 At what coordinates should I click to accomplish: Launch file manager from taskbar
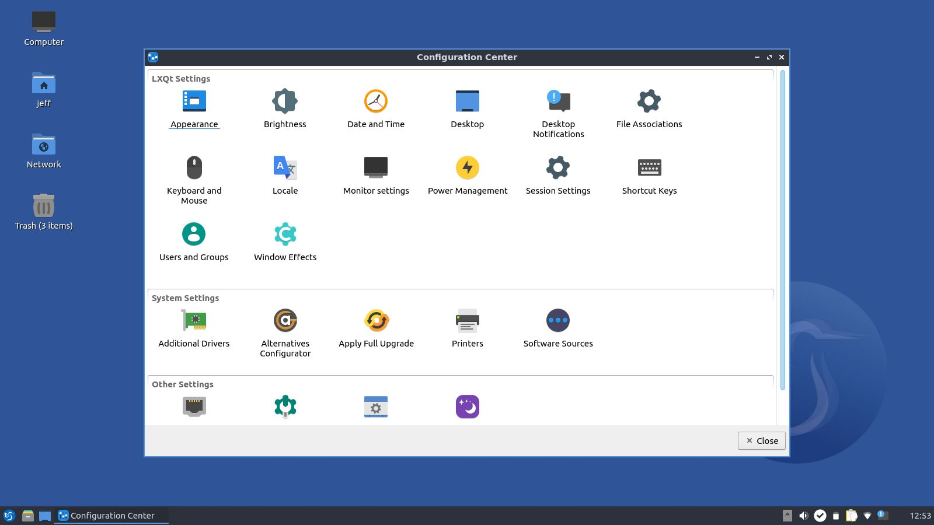click(27, 516)
